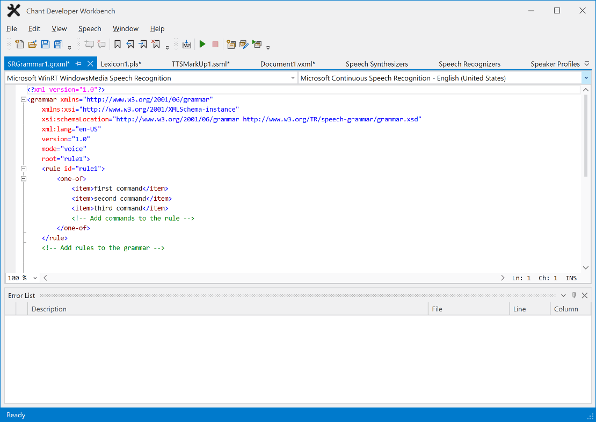Click the editor scroll left arrow

tap(45, 278)
